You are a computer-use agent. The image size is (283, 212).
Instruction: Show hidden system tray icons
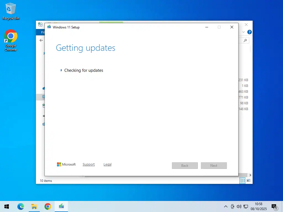coord(226,206)
